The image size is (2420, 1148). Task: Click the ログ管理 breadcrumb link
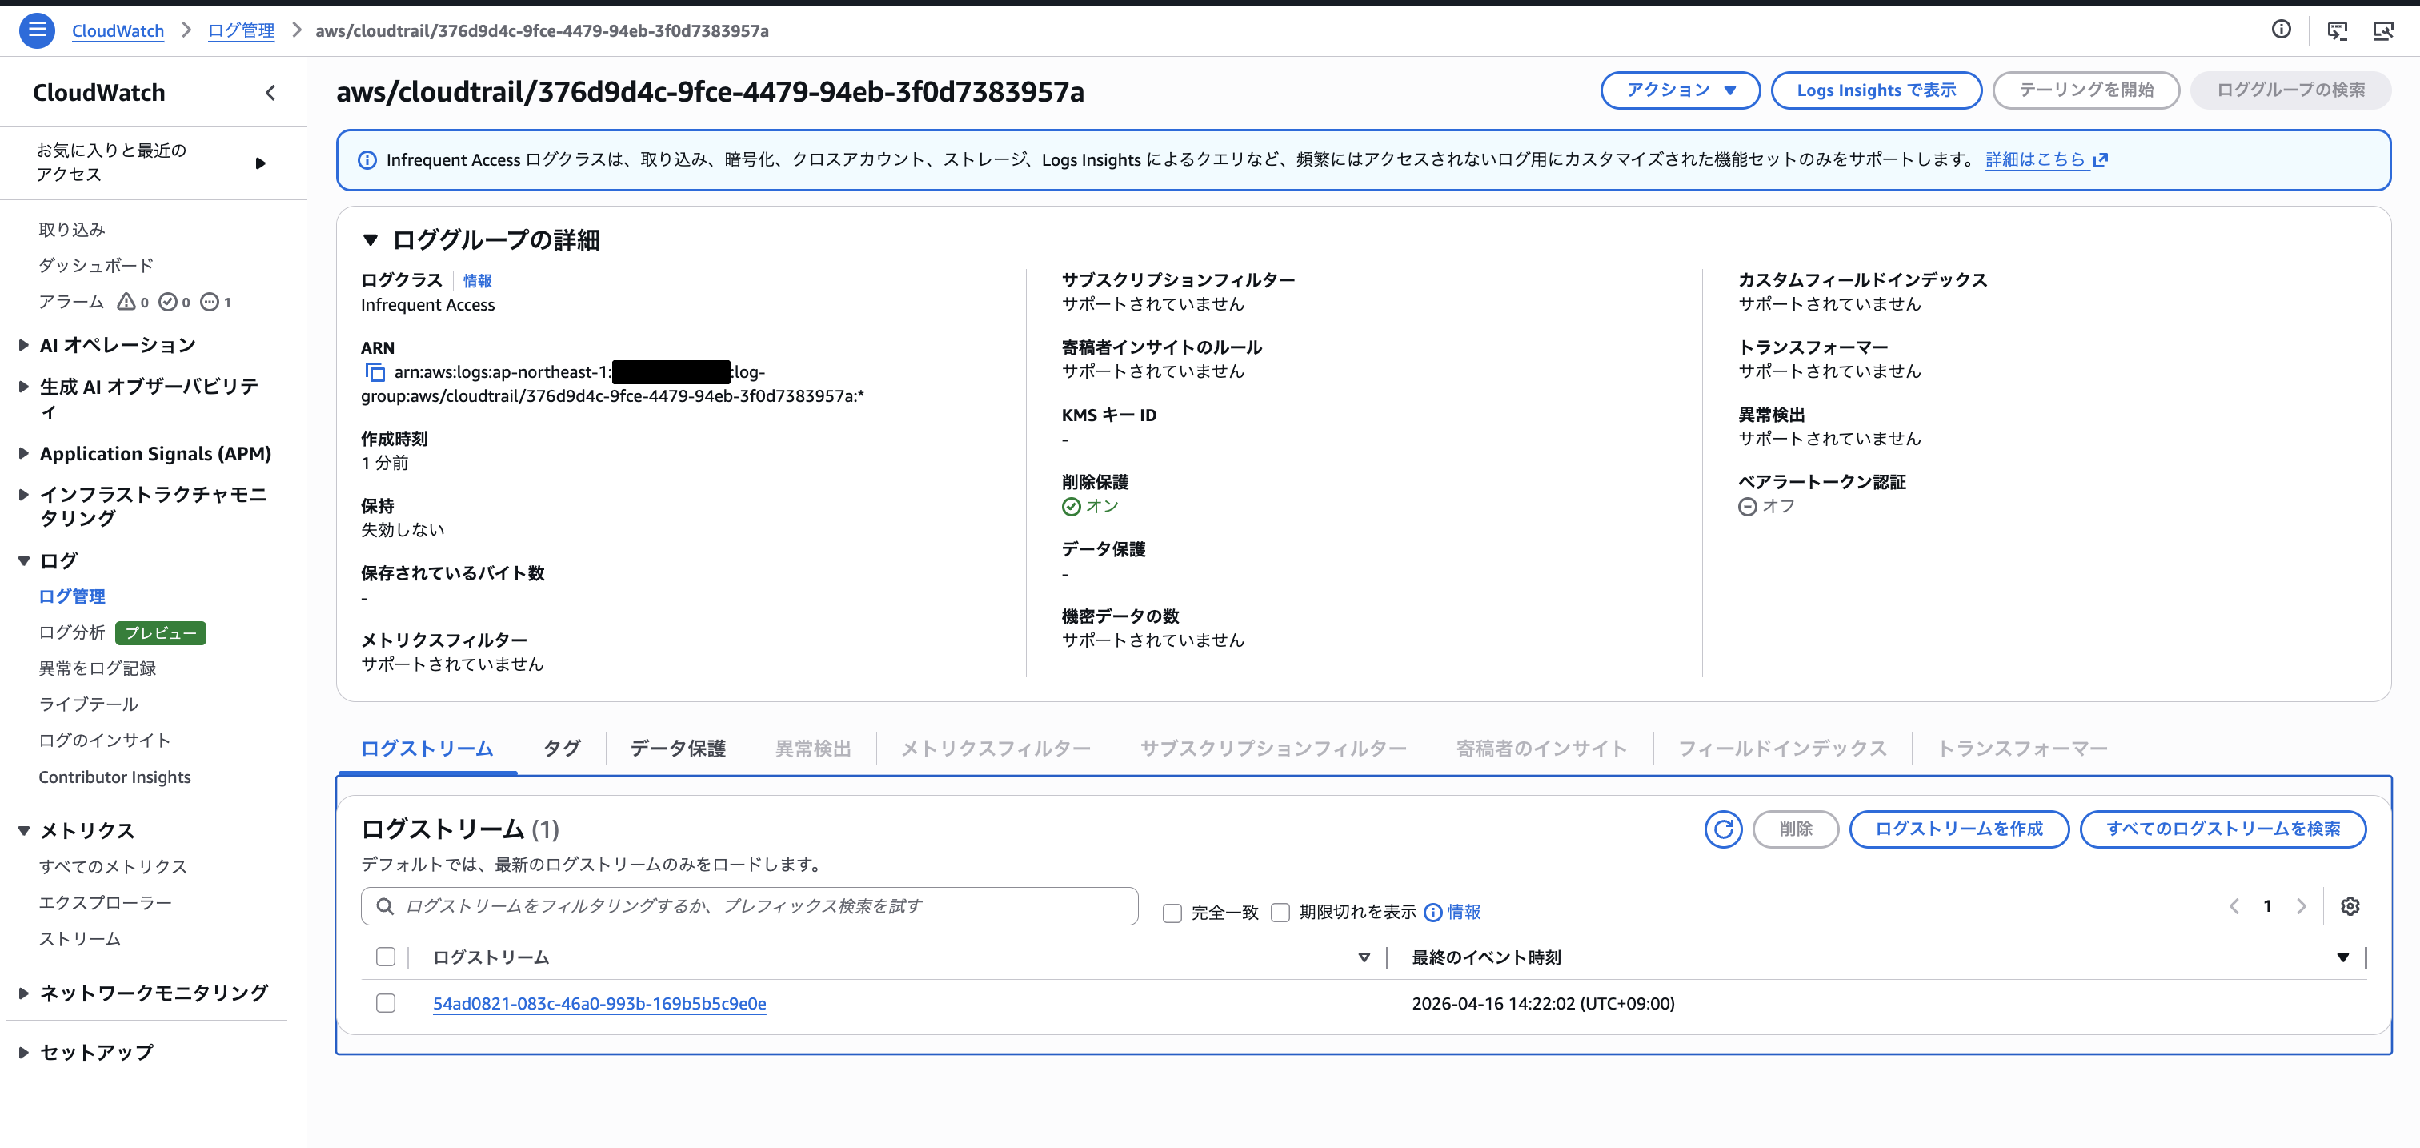[242, 31]
